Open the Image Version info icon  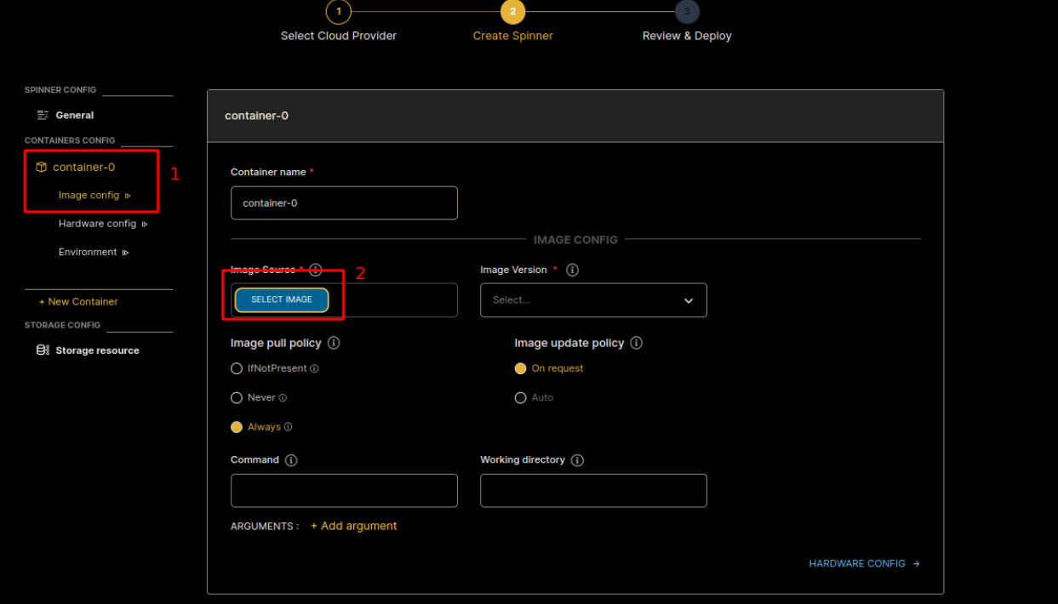pos(572,270)
